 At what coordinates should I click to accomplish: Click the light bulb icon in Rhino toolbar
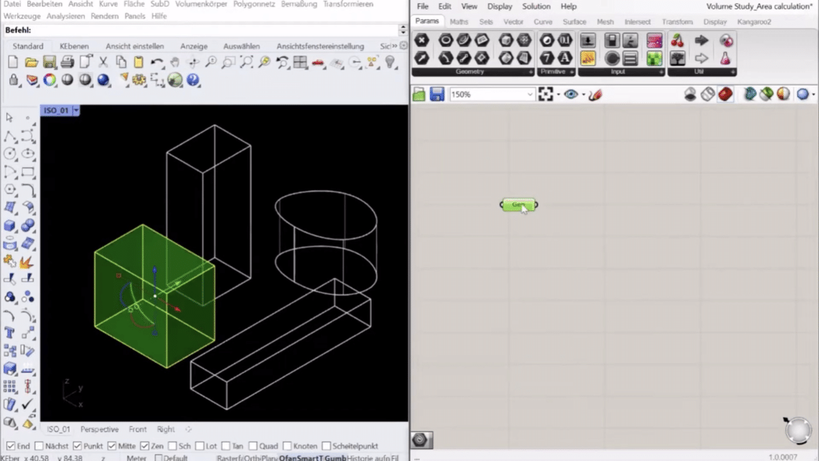(390, 62)
